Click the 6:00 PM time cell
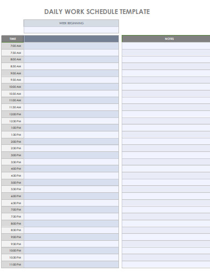The height and width of the screenshot is (272, 210). (12, 196)
